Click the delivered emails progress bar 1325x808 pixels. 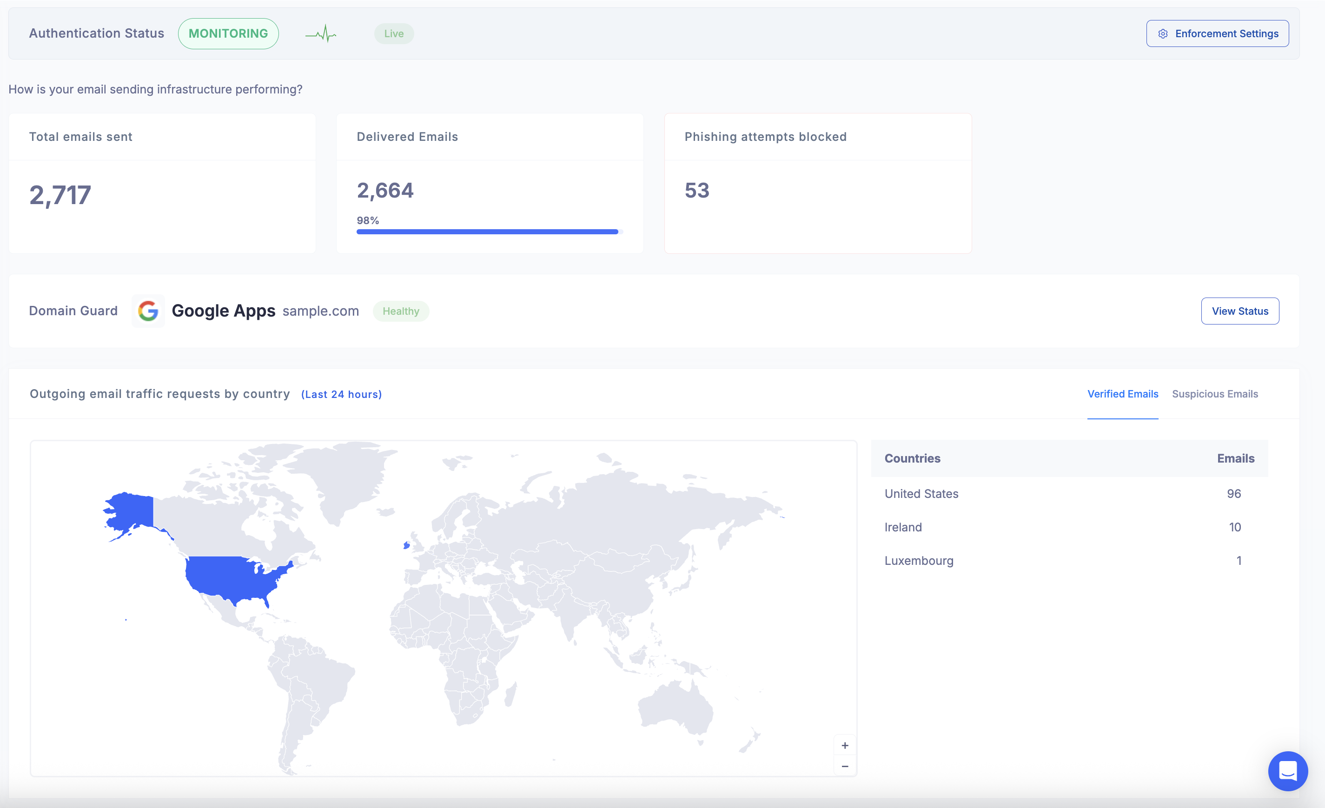(487, 232)
